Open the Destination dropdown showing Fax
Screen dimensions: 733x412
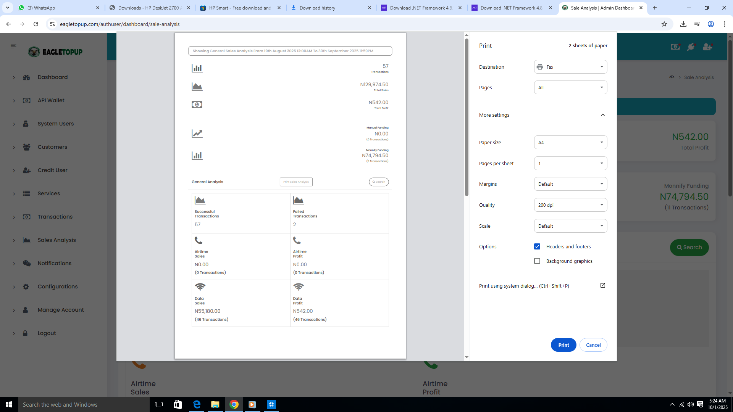click(x=570, y=67)
